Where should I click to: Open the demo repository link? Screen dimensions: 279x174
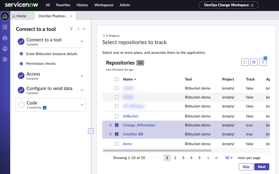pyautogui.click(x=127, y=144)
